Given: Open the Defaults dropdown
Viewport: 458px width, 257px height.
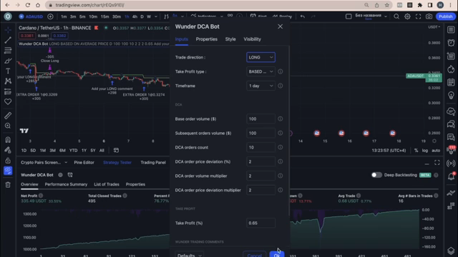Looking at the screenshot, I should point(189,255).
